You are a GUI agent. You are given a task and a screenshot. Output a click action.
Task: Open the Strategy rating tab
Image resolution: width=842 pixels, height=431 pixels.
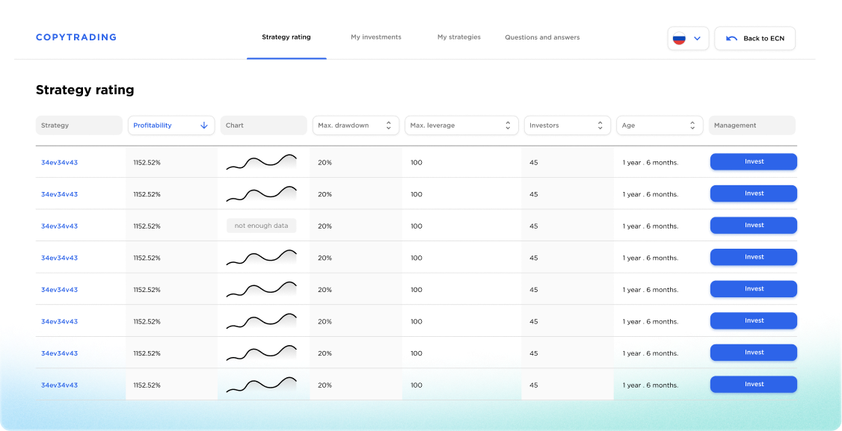tap(286, 37)
